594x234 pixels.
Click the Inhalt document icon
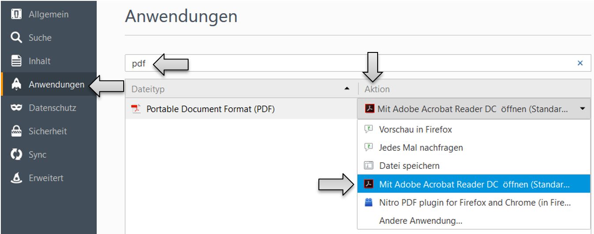pyautogui.click(x=16, y=61)
